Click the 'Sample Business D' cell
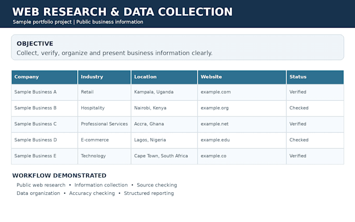The width and height of the screenshot is (355, 222). [x=44, y=140]
